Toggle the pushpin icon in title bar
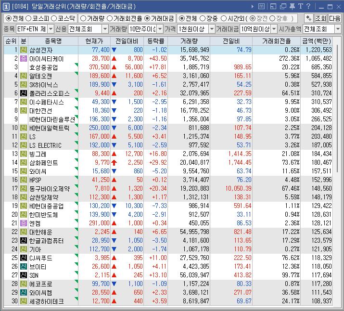This screenshot has height=311, width=344. 292,7
